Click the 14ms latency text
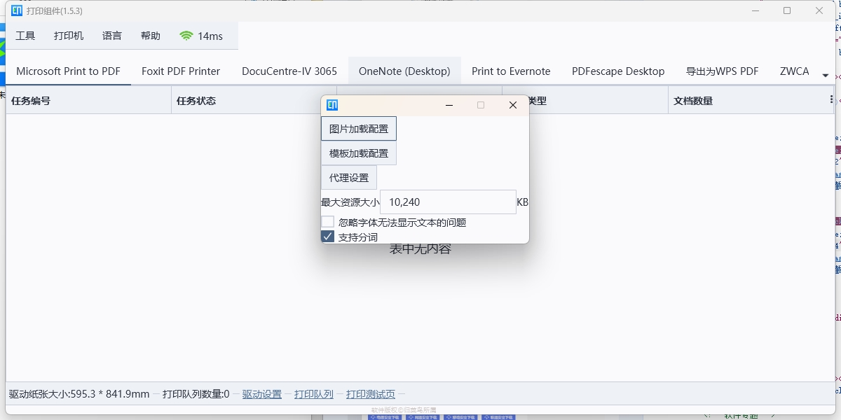The image size is (841, 420). tap(210, 36)
